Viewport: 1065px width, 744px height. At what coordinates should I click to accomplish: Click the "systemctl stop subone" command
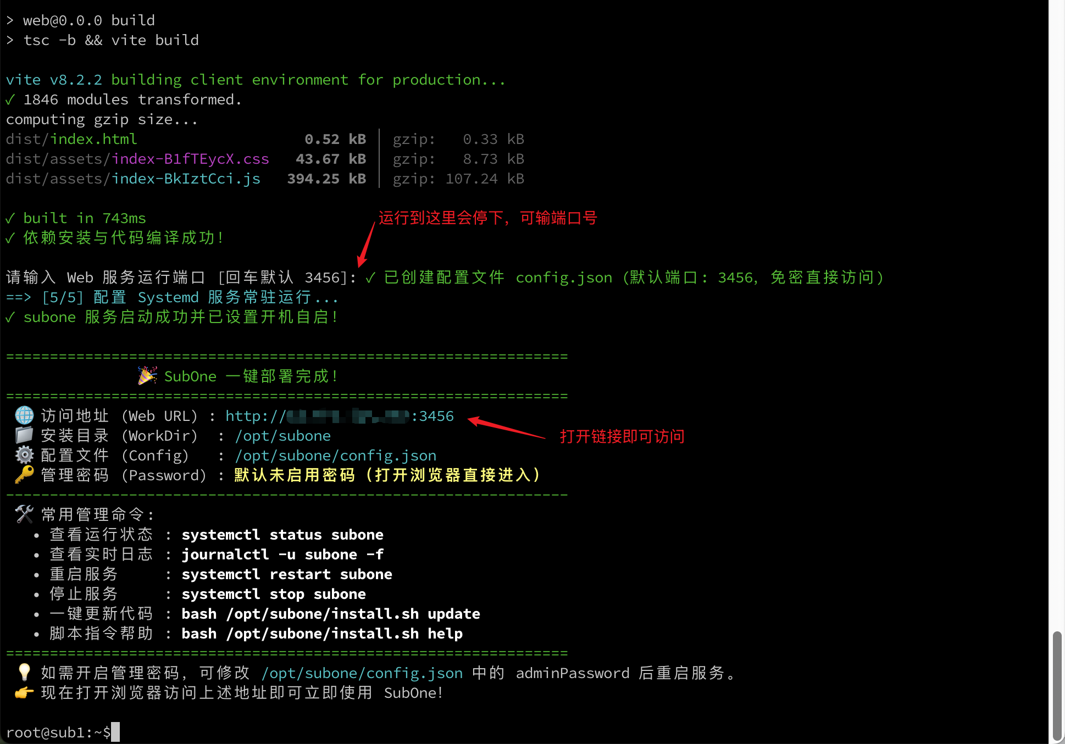[x=274, y=594]
